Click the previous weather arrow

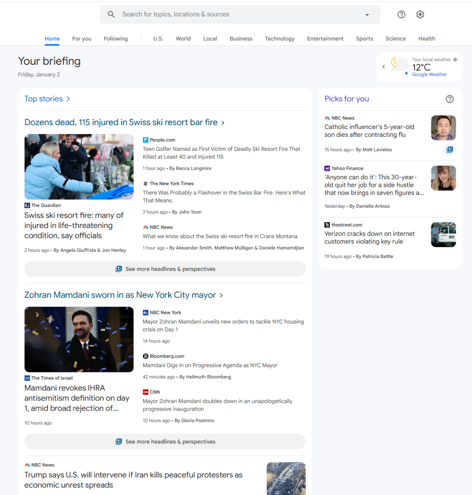click(384, 67)
